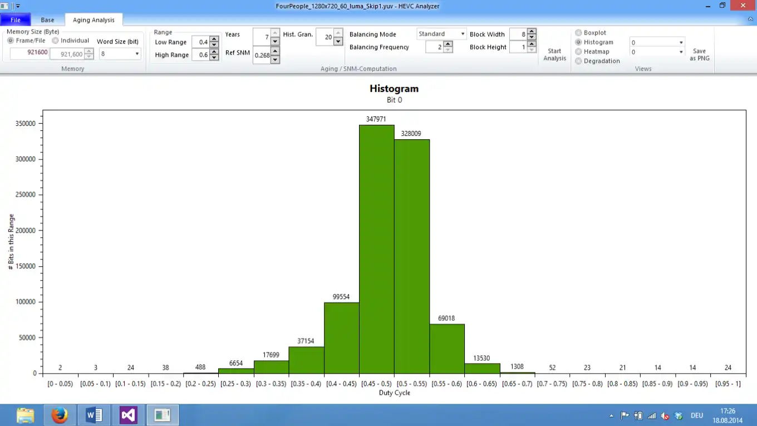This screenshot has height=426, width=757.
Task: Click Save as PNG button
Action: (700, 55)
